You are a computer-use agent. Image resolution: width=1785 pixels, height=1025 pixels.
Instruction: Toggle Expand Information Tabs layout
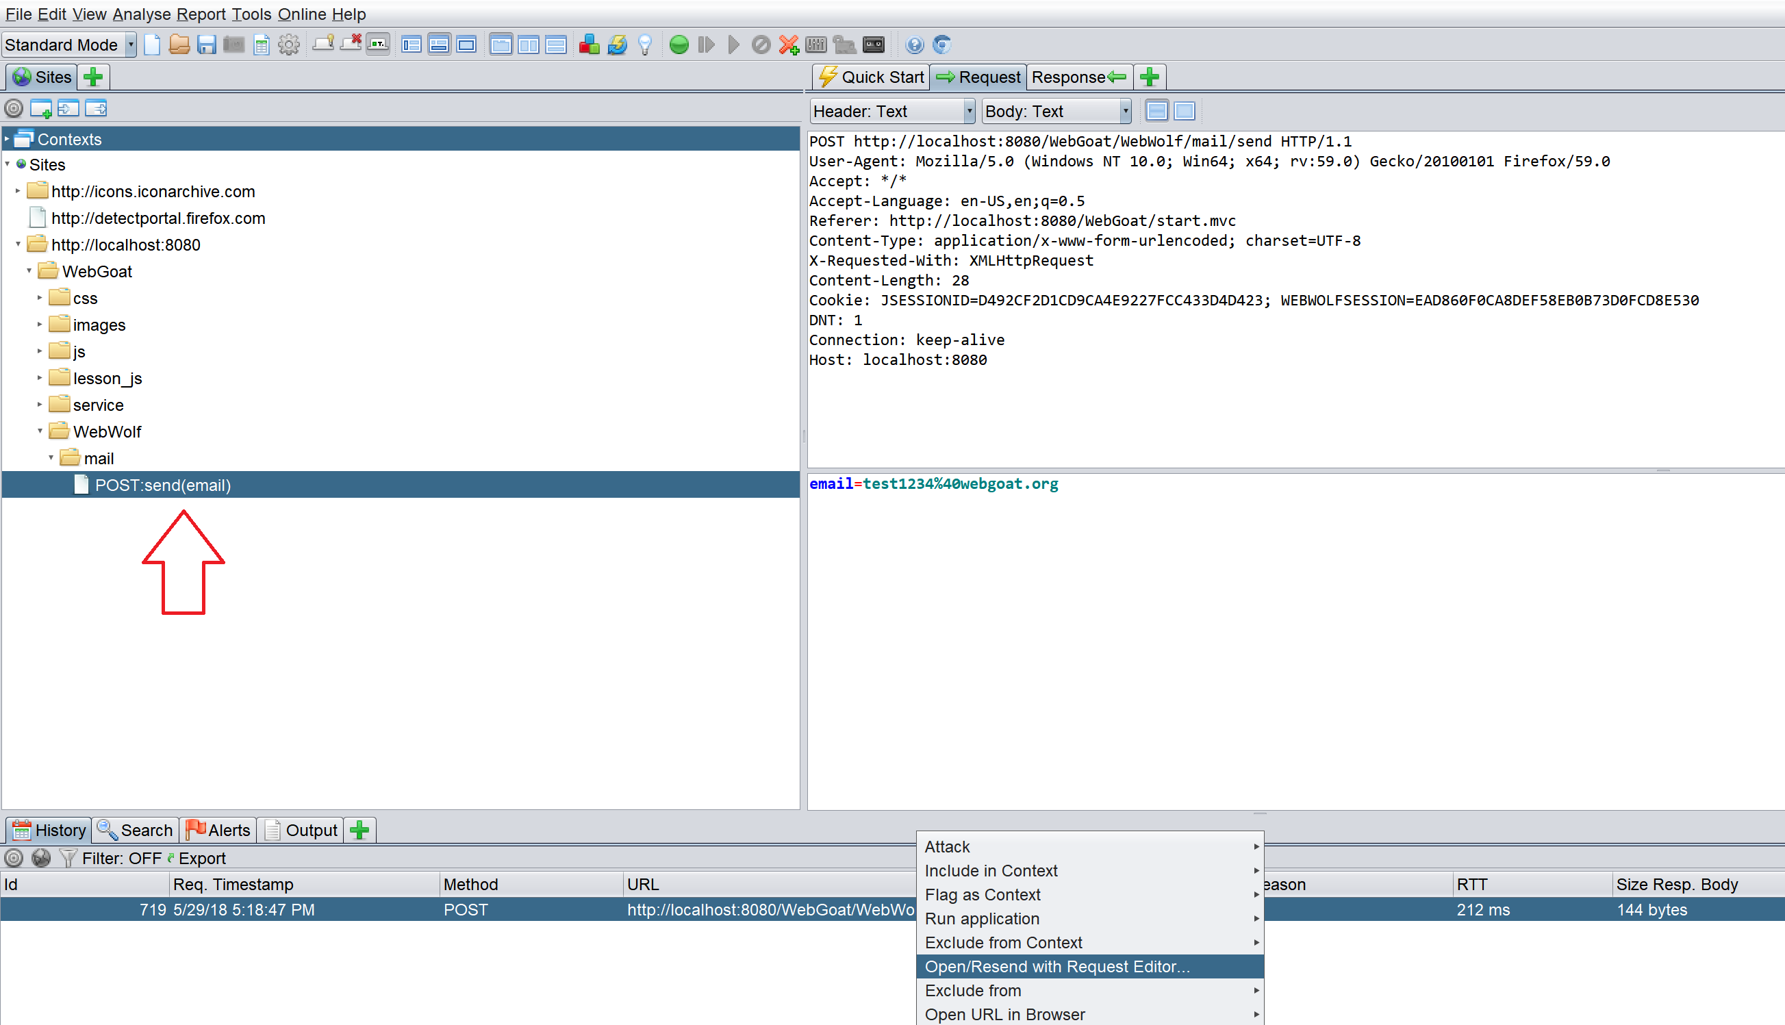pos(439,45)
